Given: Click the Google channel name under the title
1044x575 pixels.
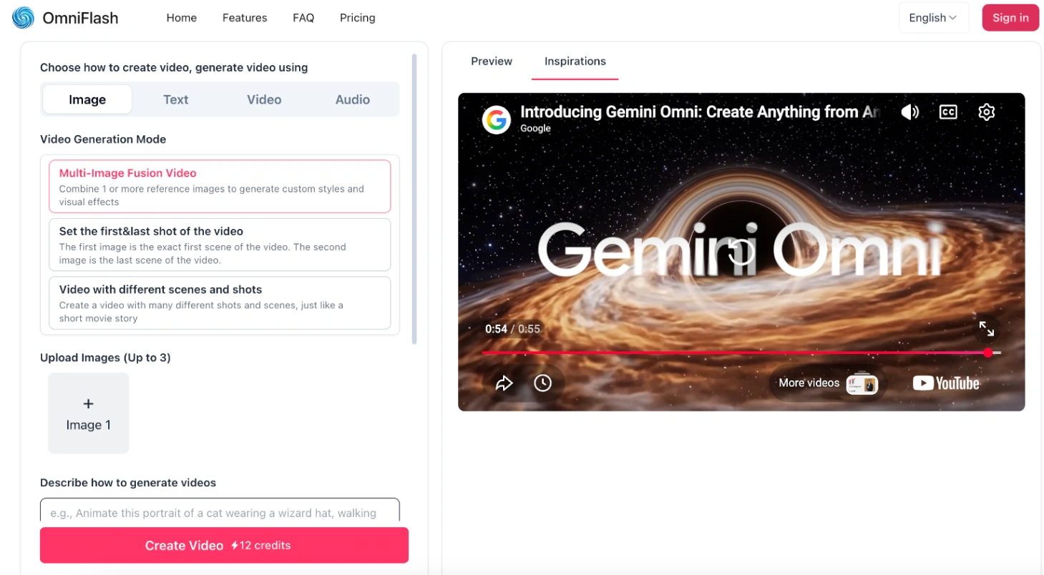Looking at the screenshot, I should pyautogui.click(x=535, y=129).
